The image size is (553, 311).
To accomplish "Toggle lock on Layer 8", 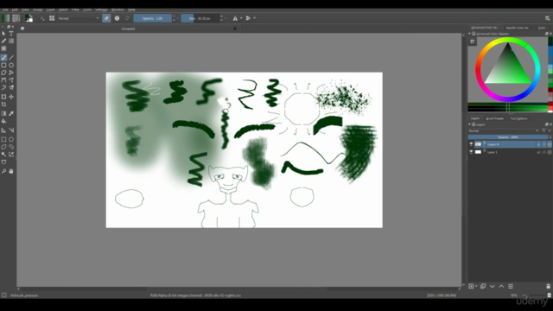I will (x=538, y=144).
